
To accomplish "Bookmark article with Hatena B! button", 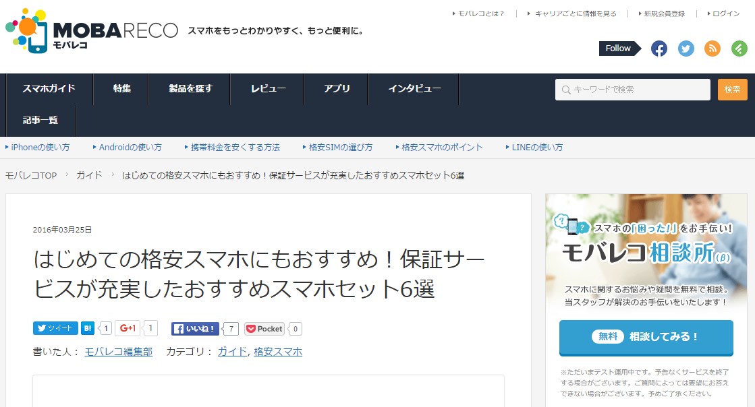I will (x=88, y=328).
